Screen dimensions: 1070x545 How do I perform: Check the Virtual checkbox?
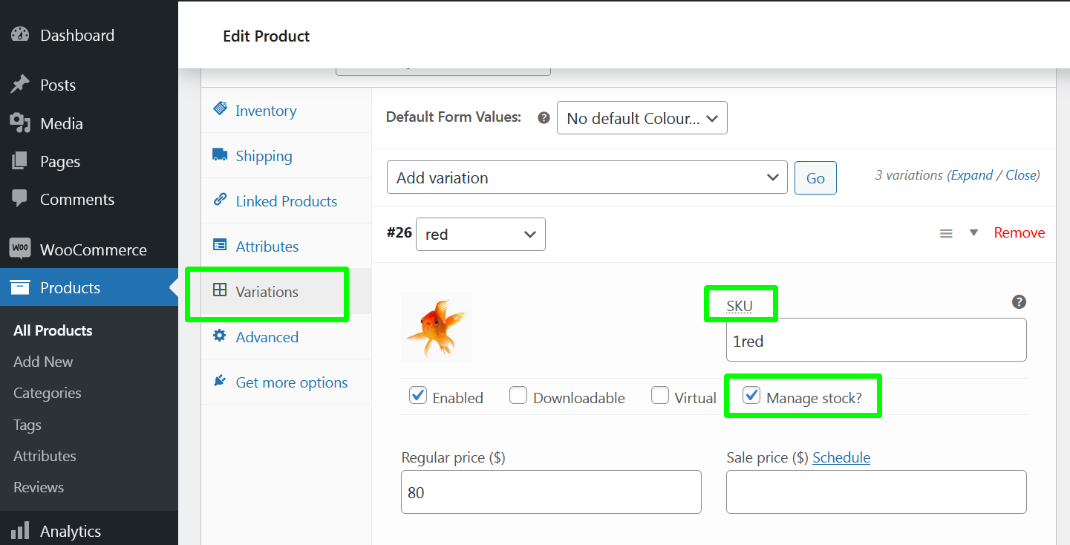[660, 396]
